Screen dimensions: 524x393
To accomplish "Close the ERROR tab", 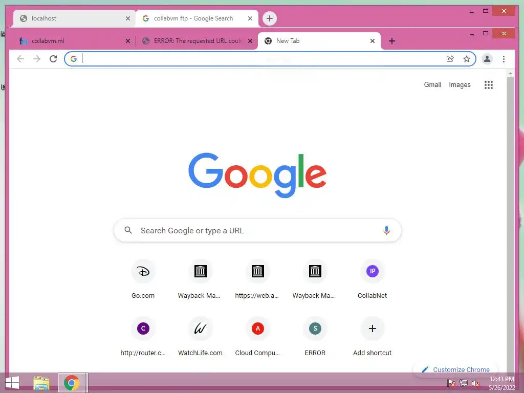I will click(250, 41).
